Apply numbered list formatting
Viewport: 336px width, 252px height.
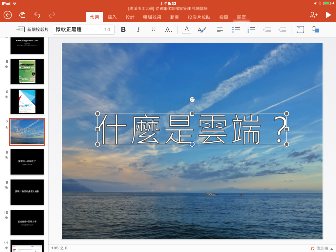point(251,30)
